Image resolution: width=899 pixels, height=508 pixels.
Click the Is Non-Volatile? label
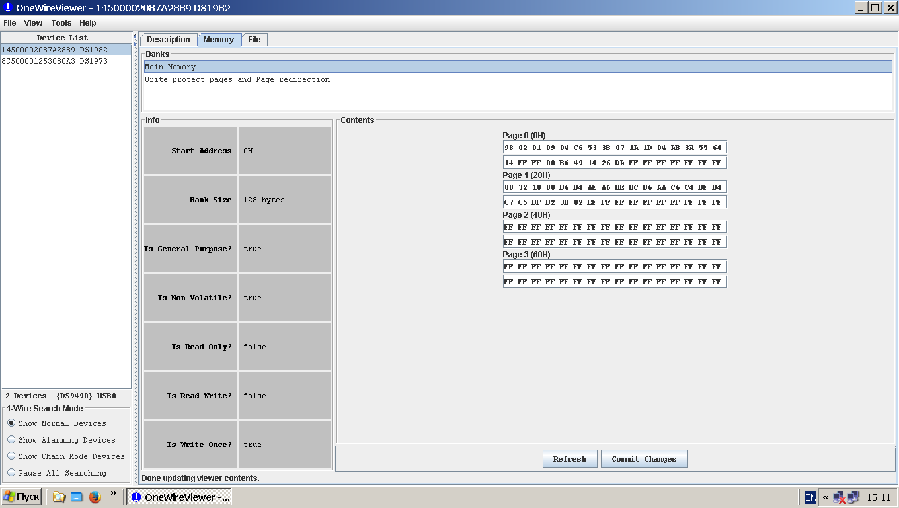coord(190,298)
